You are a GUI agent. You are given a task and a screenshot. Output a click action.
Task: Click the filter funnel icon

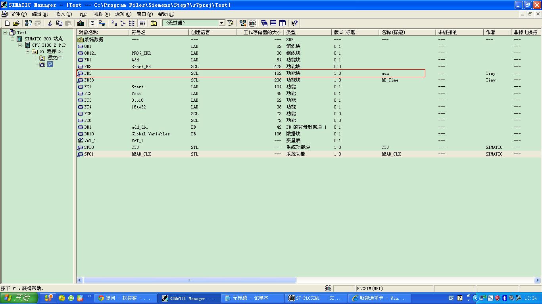click(x=231, y=23)
